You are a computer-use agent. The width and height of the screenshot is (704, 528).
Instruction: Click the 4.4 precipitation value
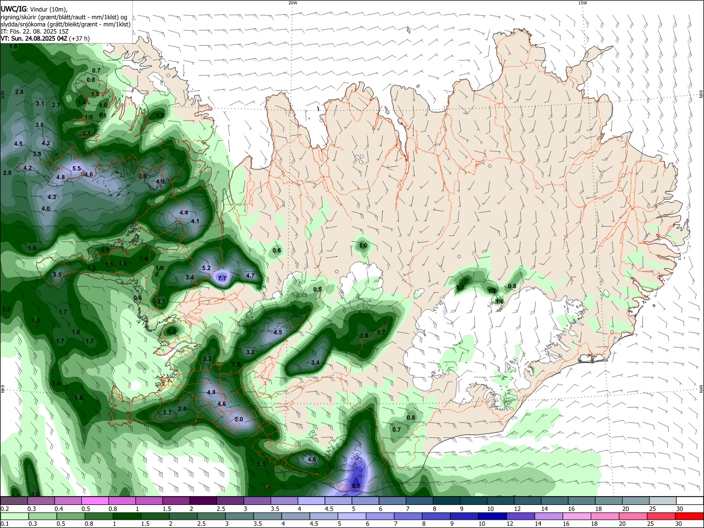coord(184,212)
